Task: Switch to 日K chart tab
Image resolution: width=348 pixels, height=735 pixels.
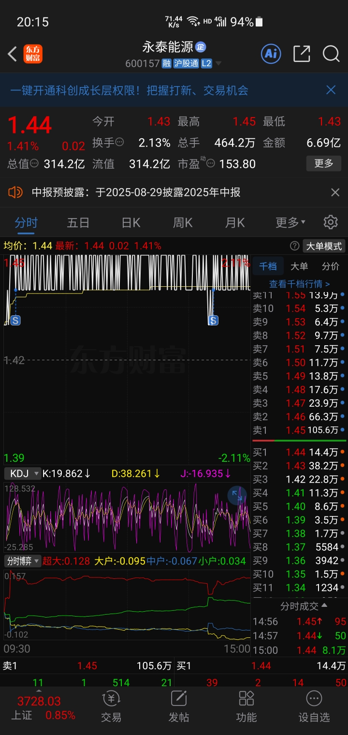Action: click(x=130, y=222)
